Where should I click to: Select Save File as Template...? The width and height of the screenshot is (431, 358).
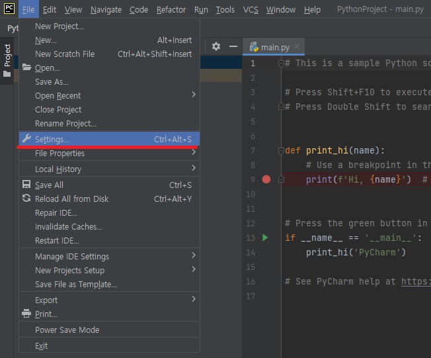click(x=109, y=285)
